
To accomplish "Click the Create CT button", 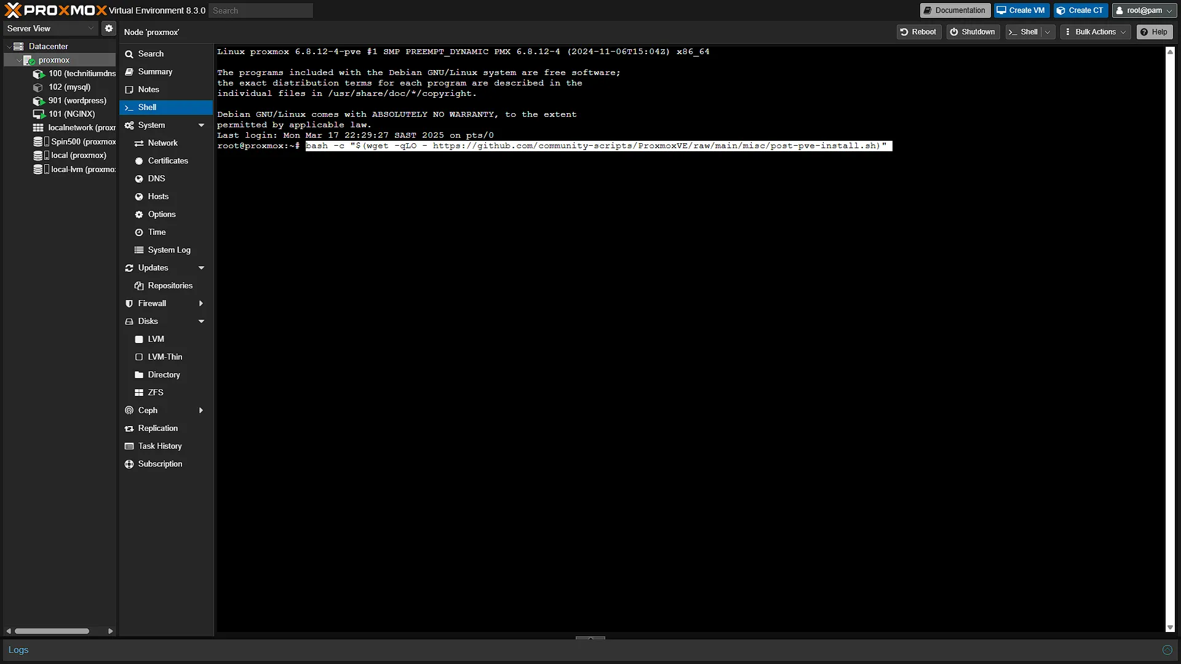I will [x=1080, y=10].
